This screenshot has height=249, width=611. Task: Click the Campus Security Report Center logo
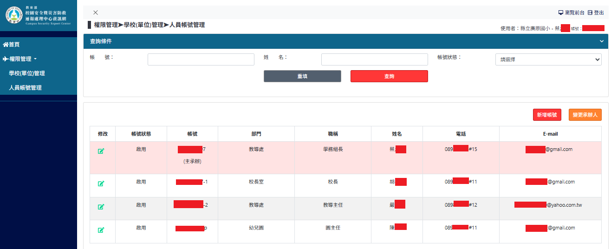click(x=38, y=16)
